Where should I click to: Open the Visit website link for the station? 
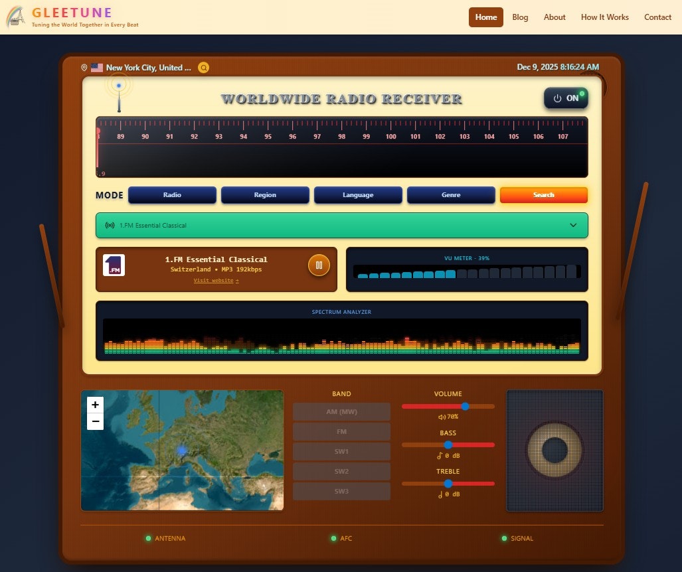214,280
